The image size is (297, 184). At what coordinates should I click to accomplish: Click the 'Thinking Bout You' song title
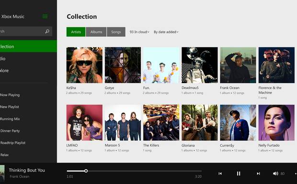pos(27,170)
